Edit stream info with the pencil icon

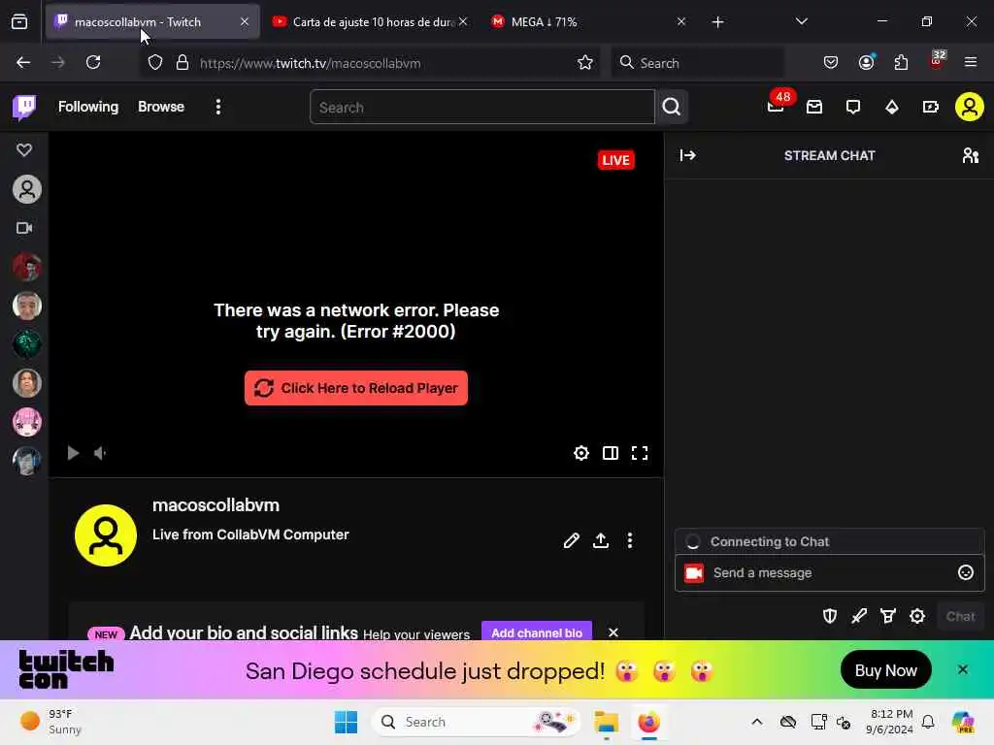[571, 540]
